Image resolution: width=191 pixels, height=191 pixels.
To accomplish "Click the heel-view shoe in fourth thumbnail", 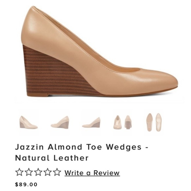I will point(128,122).
